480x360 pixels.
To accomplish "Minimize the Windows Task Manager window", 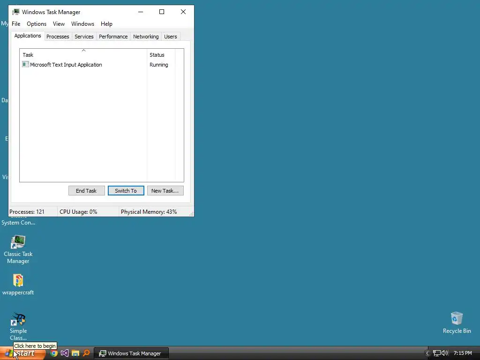I will pyautogui.click(x=141, y=12).
